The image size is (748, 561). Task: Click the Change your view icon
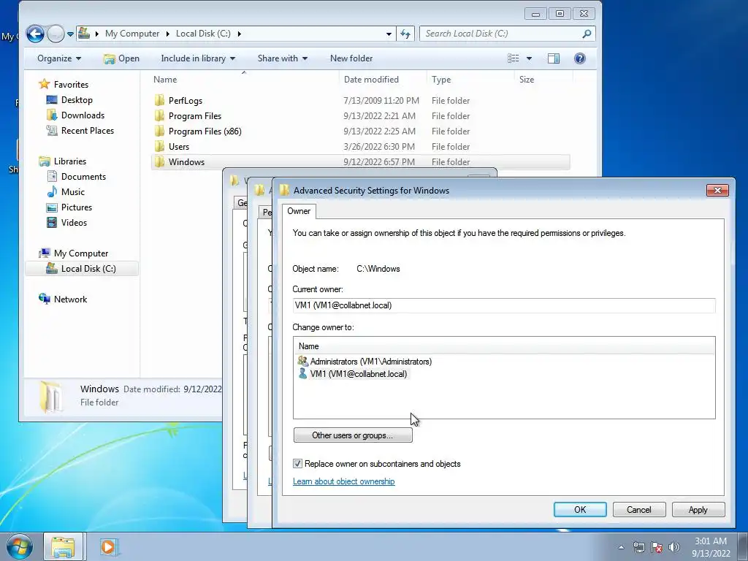click(514, 58)
